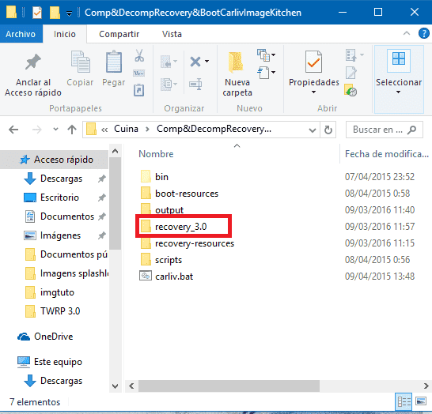Create a folder with Nueva carpeta
432x414 pixels.
click(x=237, y=74)
